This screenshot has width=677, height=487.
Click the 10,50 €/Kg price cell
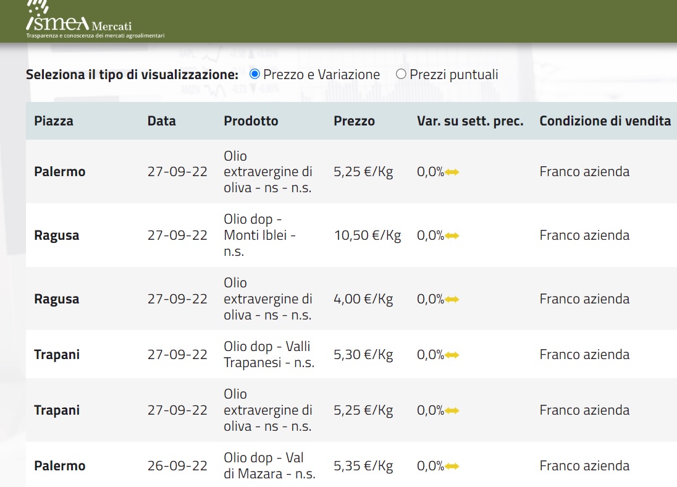coord(367,235)
